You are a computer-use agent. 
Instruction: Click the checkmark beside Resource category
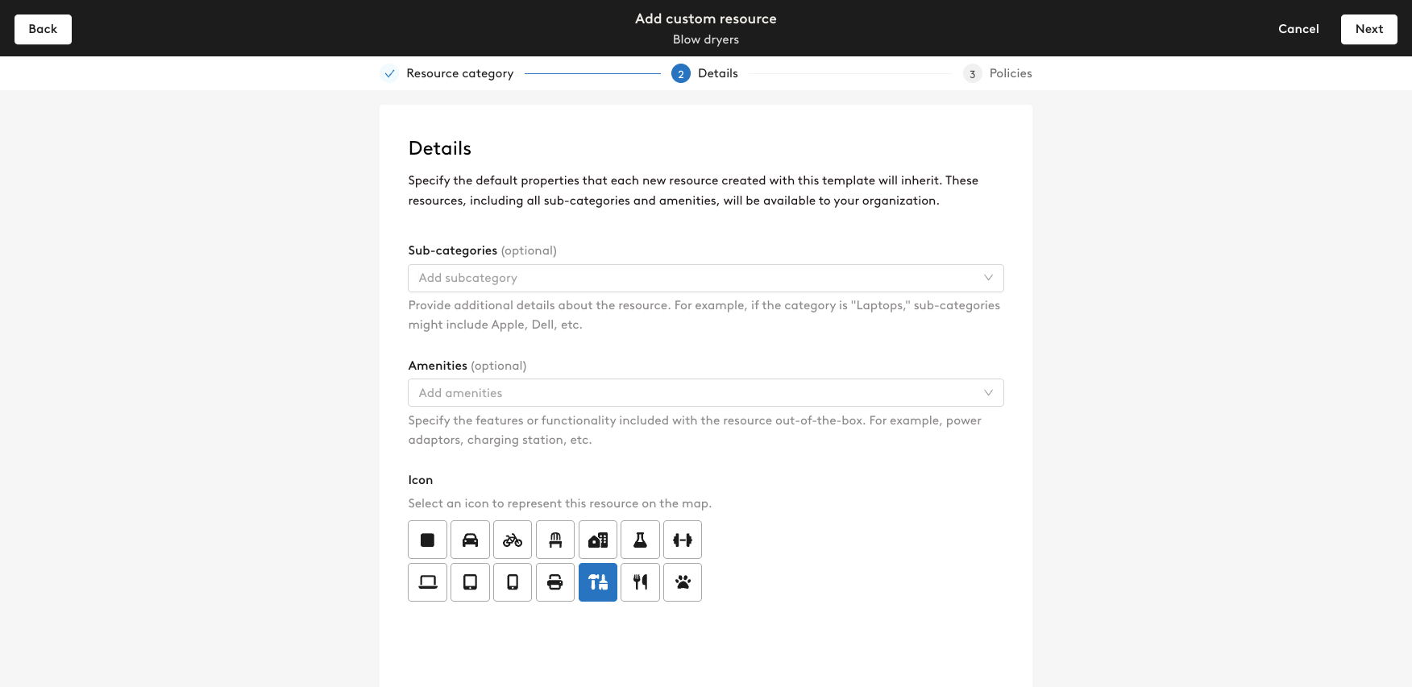389,73
